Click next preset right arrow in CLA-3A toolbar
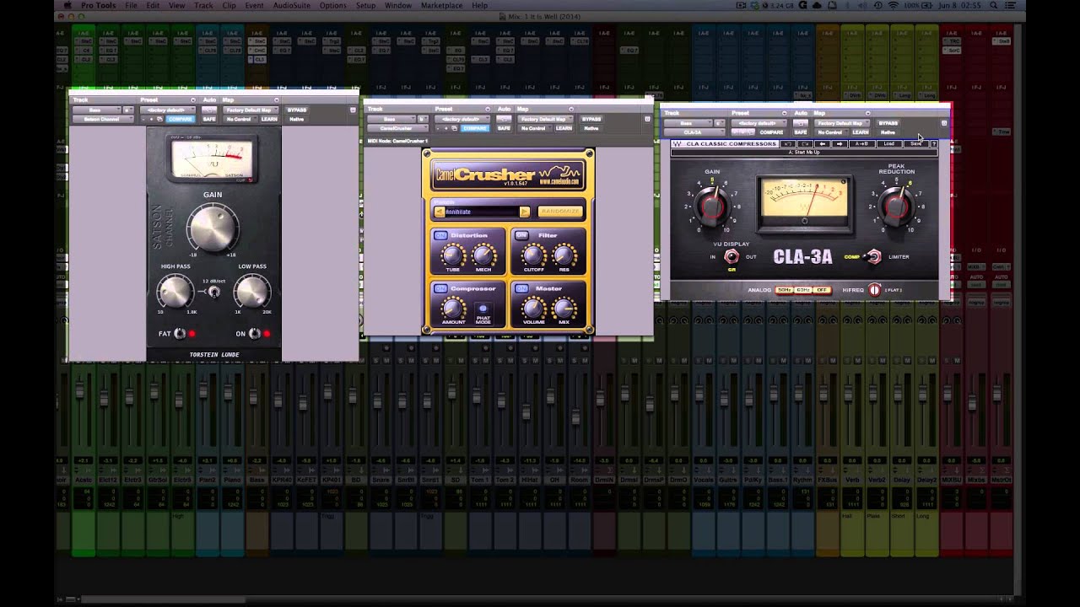The width and height of the screenshot is (1080, 607). pyautogui.click(x=840, y=144)
